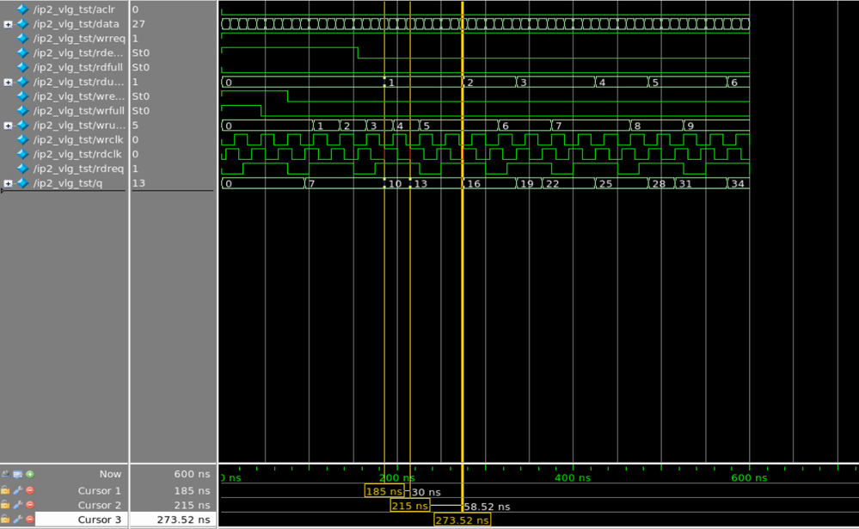Click the wrclk signal diamond icon

(x=22, y=140)
